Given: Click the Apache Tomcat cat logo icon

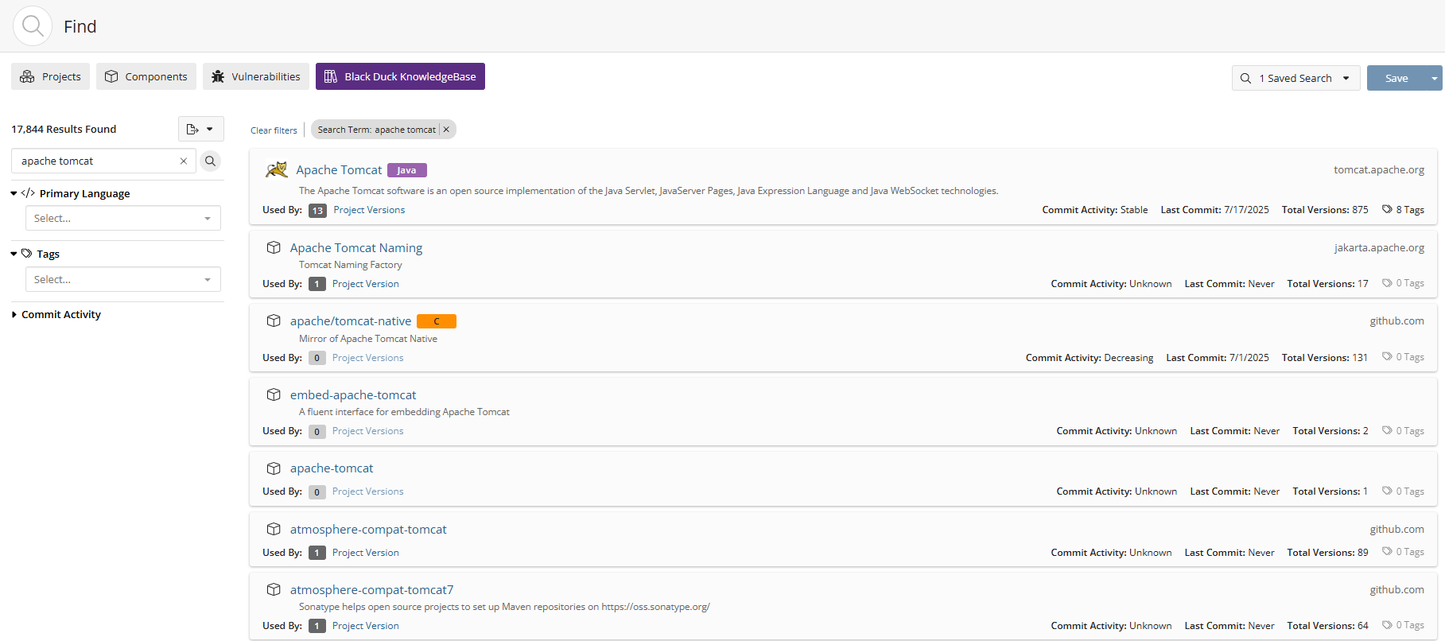Looking at the screenshot, I should [x=276, y=169].
